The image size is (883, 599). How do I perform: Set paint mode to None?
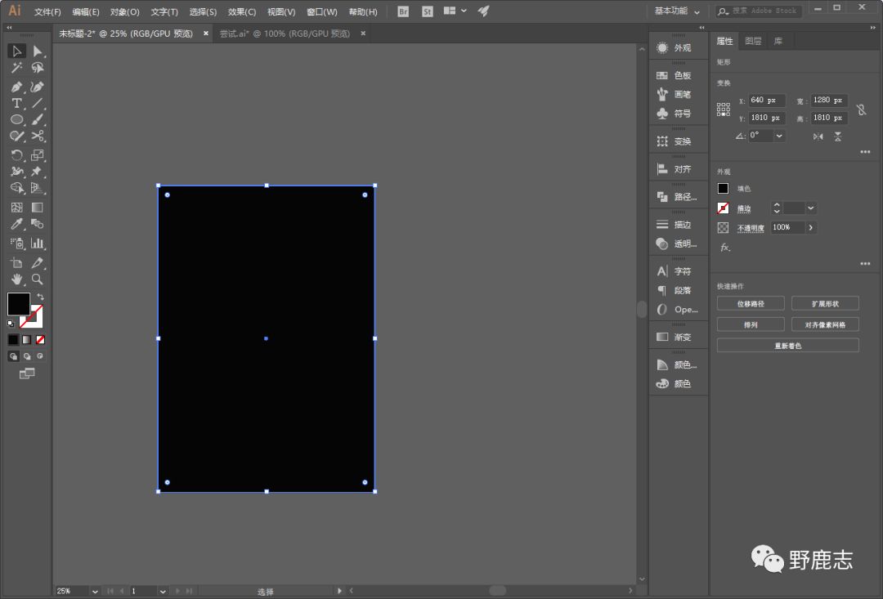click(x=41, y=339)
